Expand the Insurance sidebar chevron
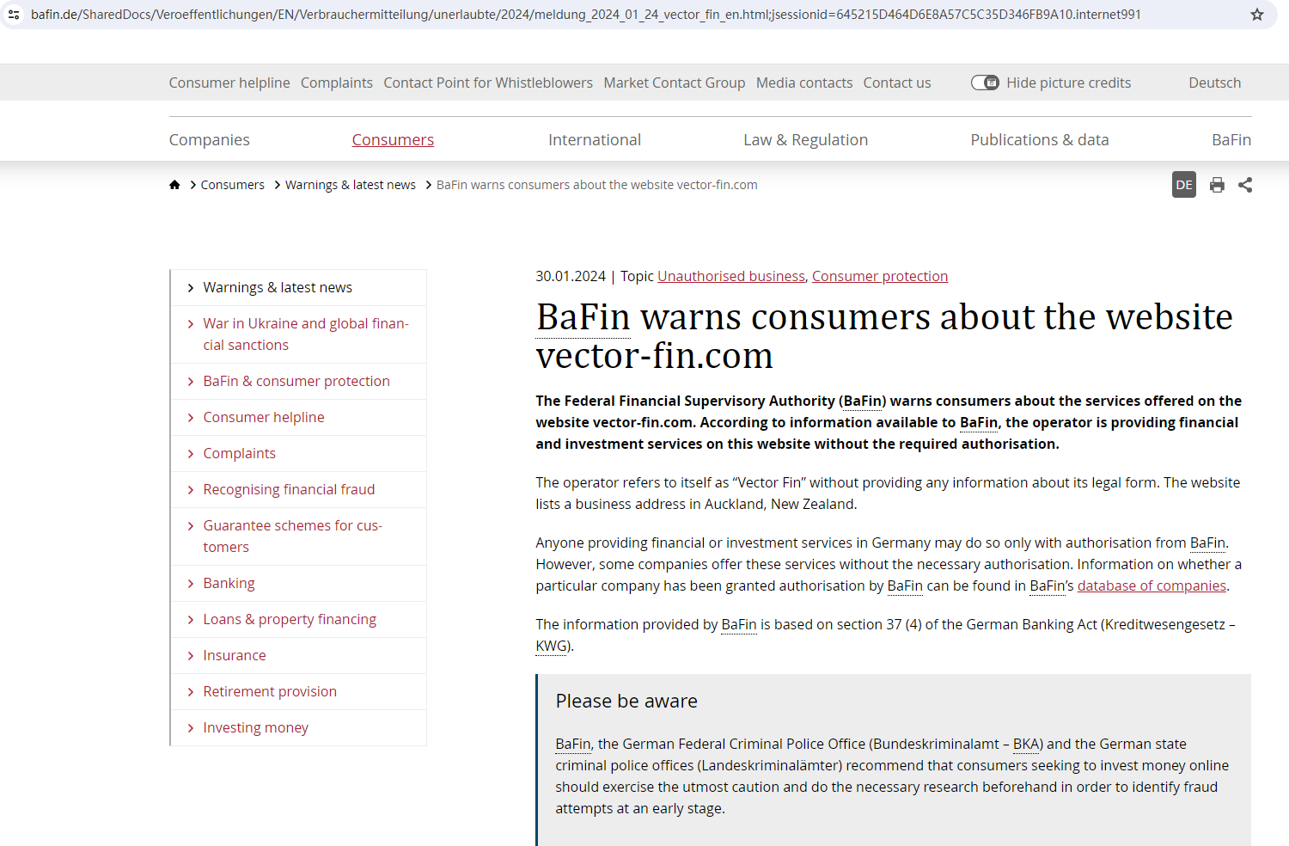 (191, 656)
